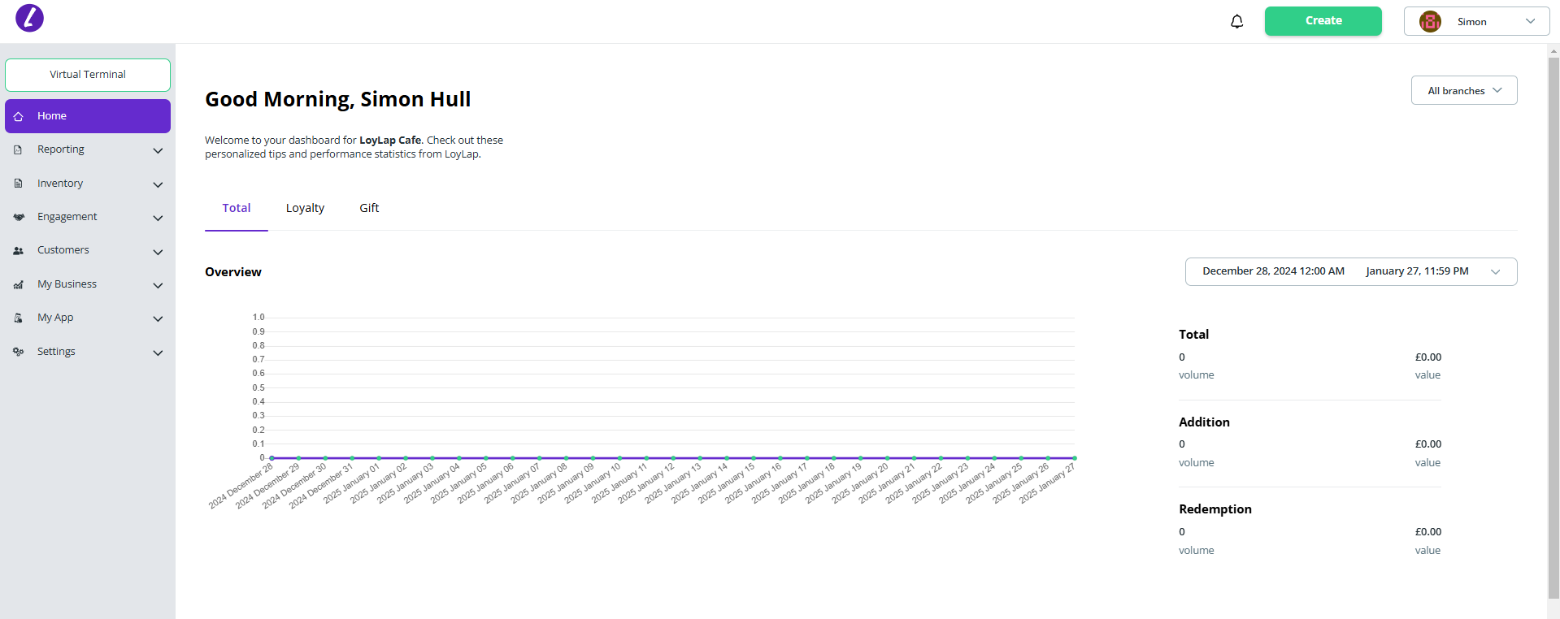Open the Simon user menu dropdown
The width and height of the screenshot is (1560, 619).
point(1530,22)
